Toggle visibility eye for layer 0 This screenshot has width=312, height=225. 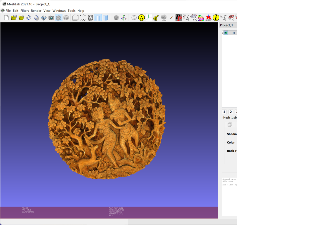point(226,33)
